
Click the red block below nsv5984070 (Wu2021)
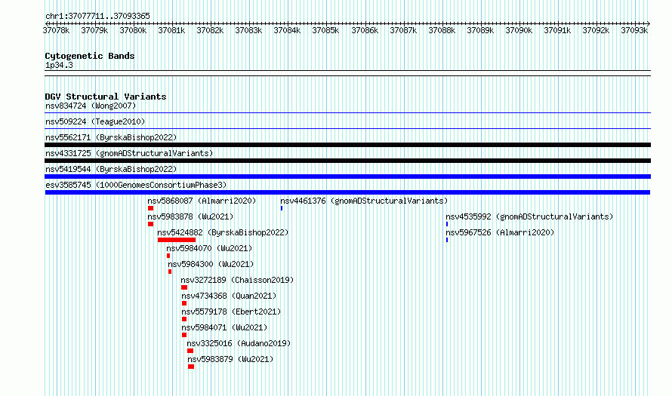168,256
